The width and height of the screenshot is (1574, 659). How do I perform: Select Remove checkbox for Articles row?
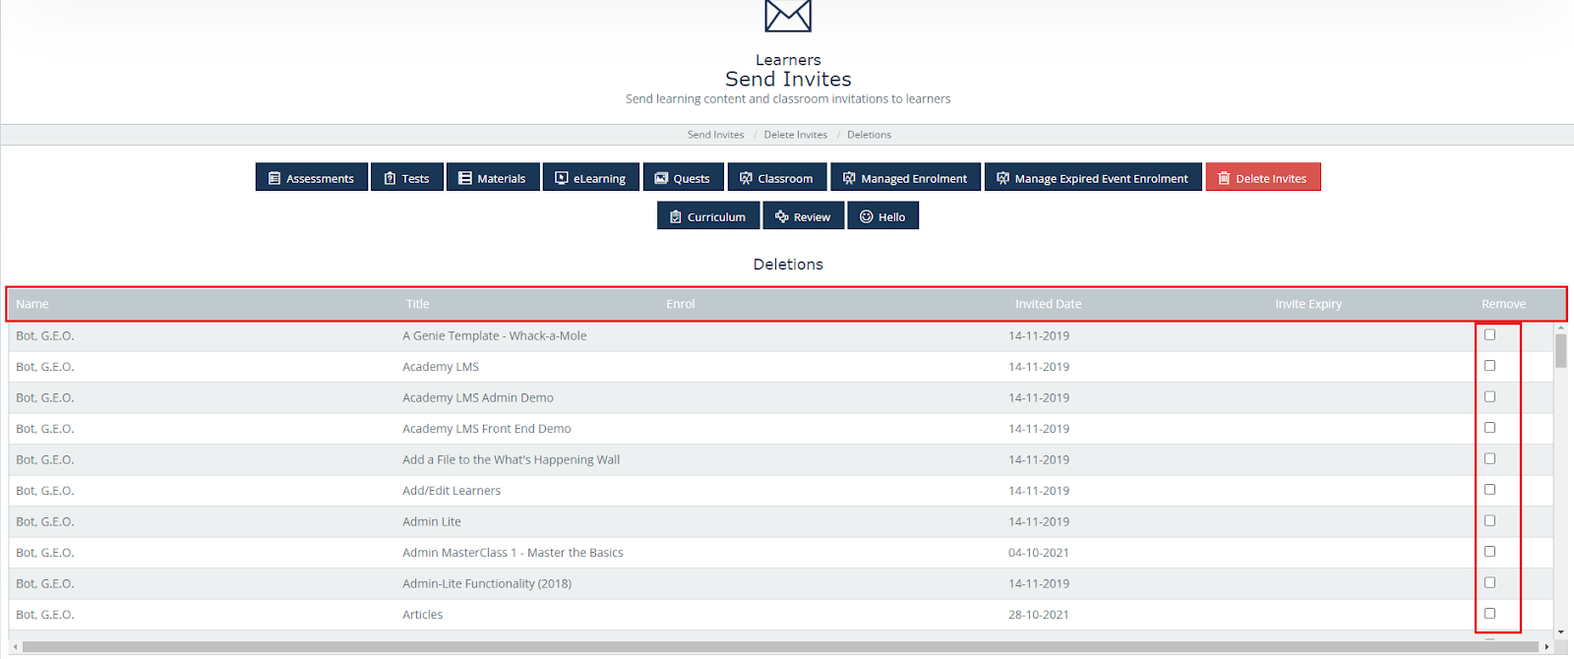1489,614
